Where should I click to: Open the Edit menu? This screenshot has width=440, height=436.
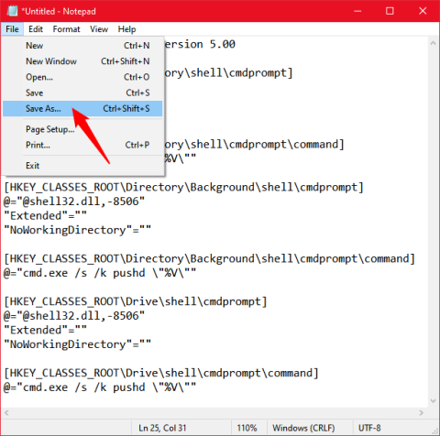36,29
